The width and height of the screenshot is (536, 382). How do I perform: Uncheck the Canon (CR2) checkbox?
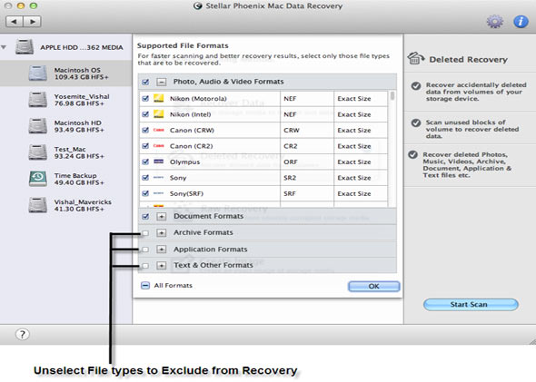click(145, 146)
